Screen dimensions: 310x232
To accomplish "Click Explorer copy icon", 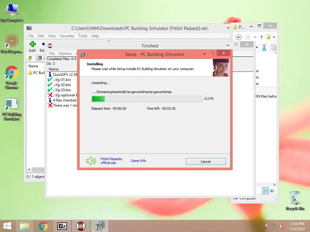I will (x=274, y=47).
